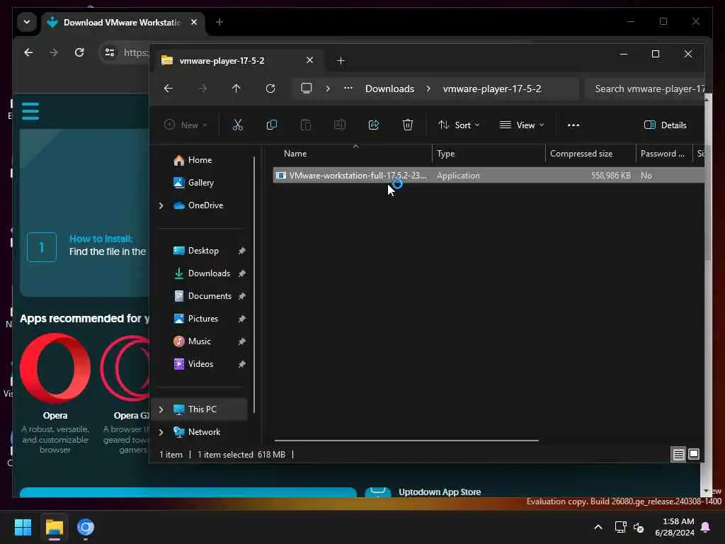Image resolution: width=725 pixels, height=544 pixels.
Task: Switch to large thumbnails view icon in status bar
Action: 694,454
